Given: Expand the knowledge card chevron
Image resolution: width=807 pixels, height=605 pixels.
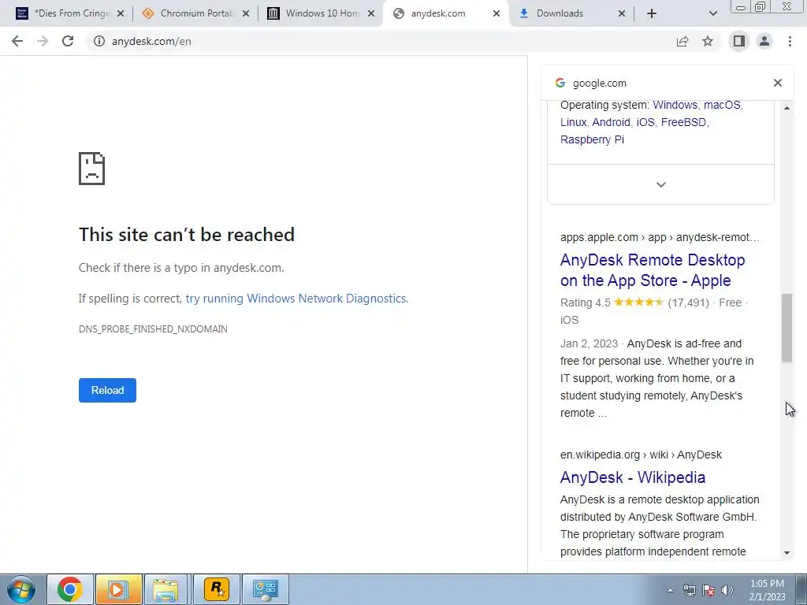Looking at the screenshot, I should [x=661, y=184].
